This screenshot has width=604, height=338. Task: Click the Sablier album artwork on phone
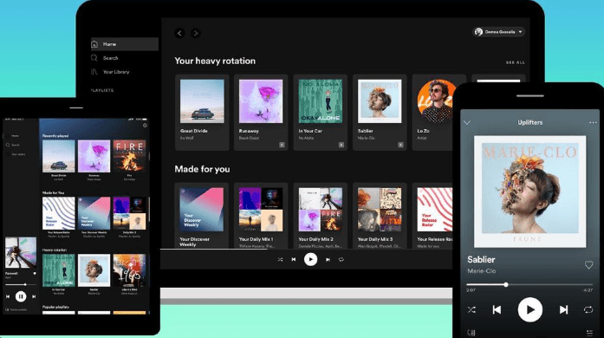pyautogui.click(x=530, y=192)
